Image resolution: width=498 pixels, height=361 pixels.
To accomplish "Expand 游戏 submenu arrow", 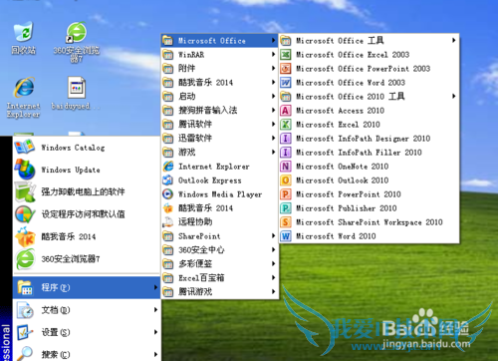I will point(273,153).
